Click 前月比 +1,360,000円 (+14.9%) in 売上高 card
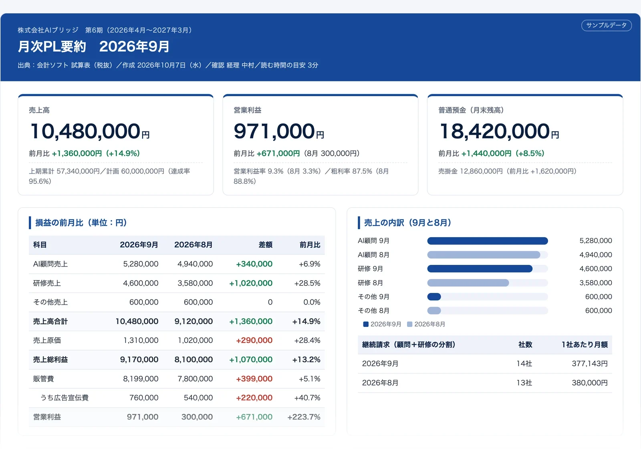The image size is (641, 454). [x=84, y=153]
